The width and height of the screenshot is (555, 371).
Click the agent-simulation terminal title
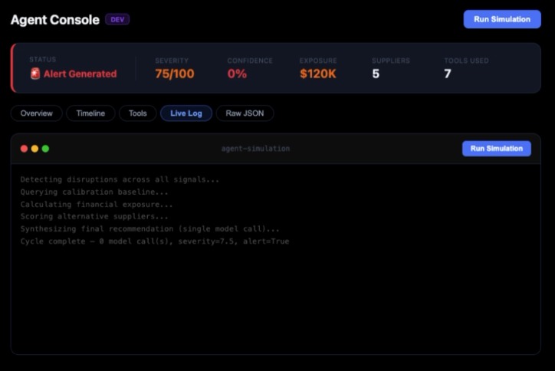coord(255,149)
